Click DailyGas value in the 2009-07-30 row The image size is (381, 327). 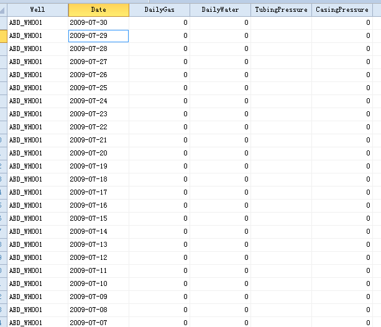coord(159,23)
